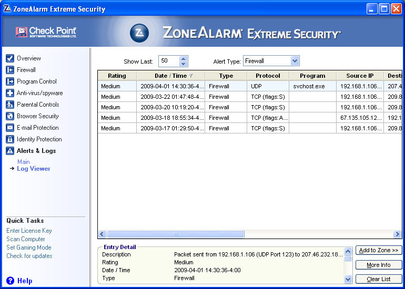Click horizontal scrollbar right arrow
Image resolution: width=405 pixels, height=289 pixels.
tap(397, 234)
